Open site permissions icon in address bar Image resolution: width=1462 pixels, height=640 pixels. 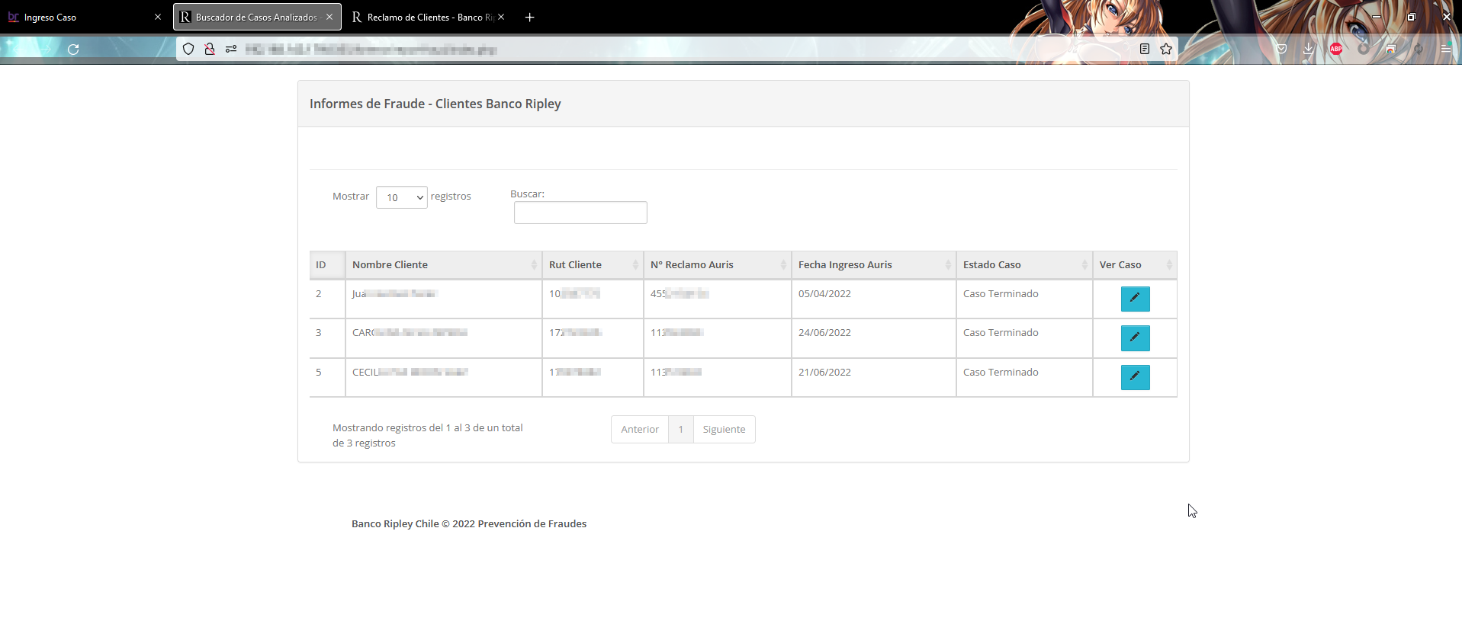point(231,50)
